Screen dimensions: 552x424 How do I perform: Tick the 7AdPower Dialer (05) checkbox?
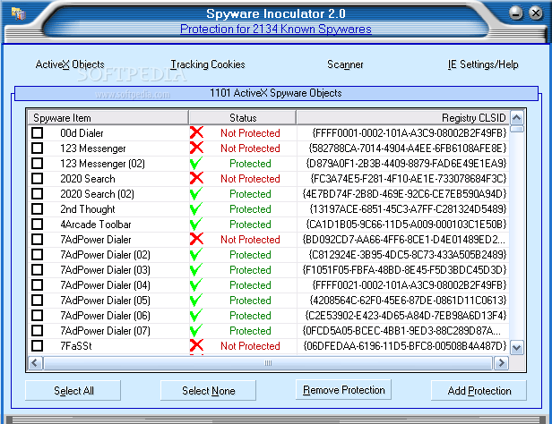click(x=38, y=300)
